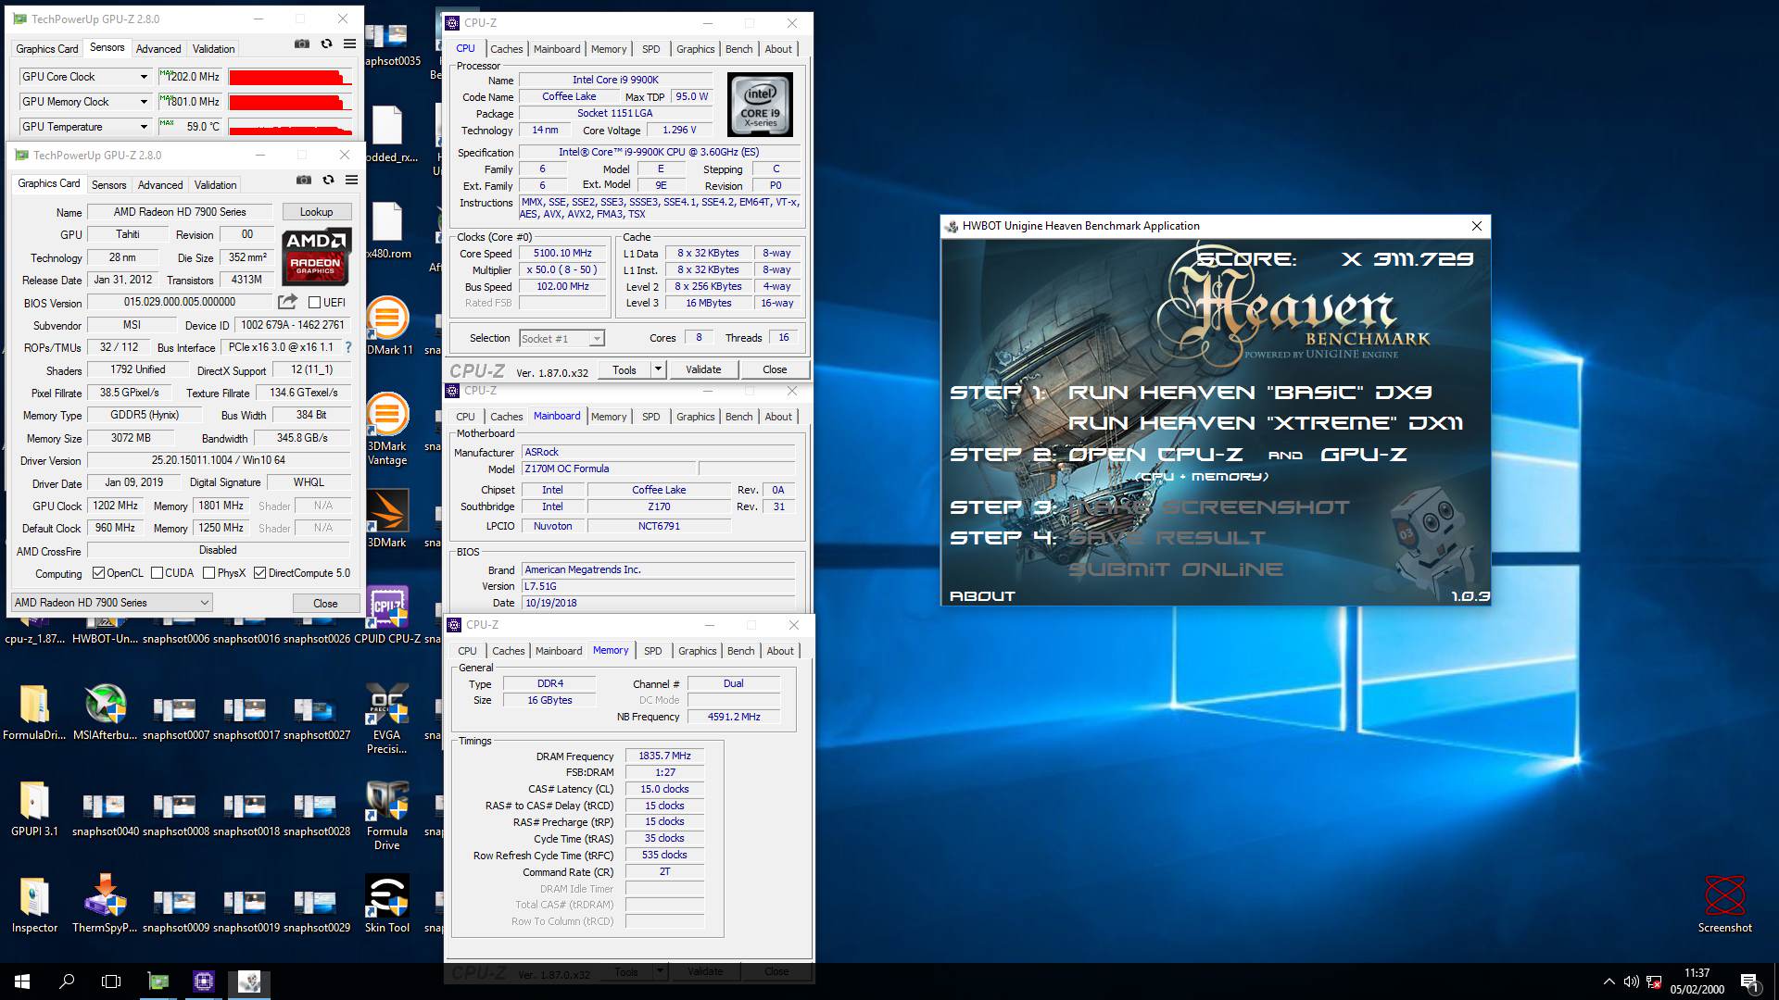Open hamburger menu in front GPU-Z window
The image size is (1779, 1000).
click(x=351, y=180)
